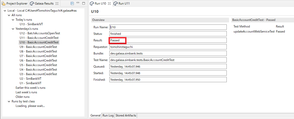Open Last week's runs

tap(26, 92)
